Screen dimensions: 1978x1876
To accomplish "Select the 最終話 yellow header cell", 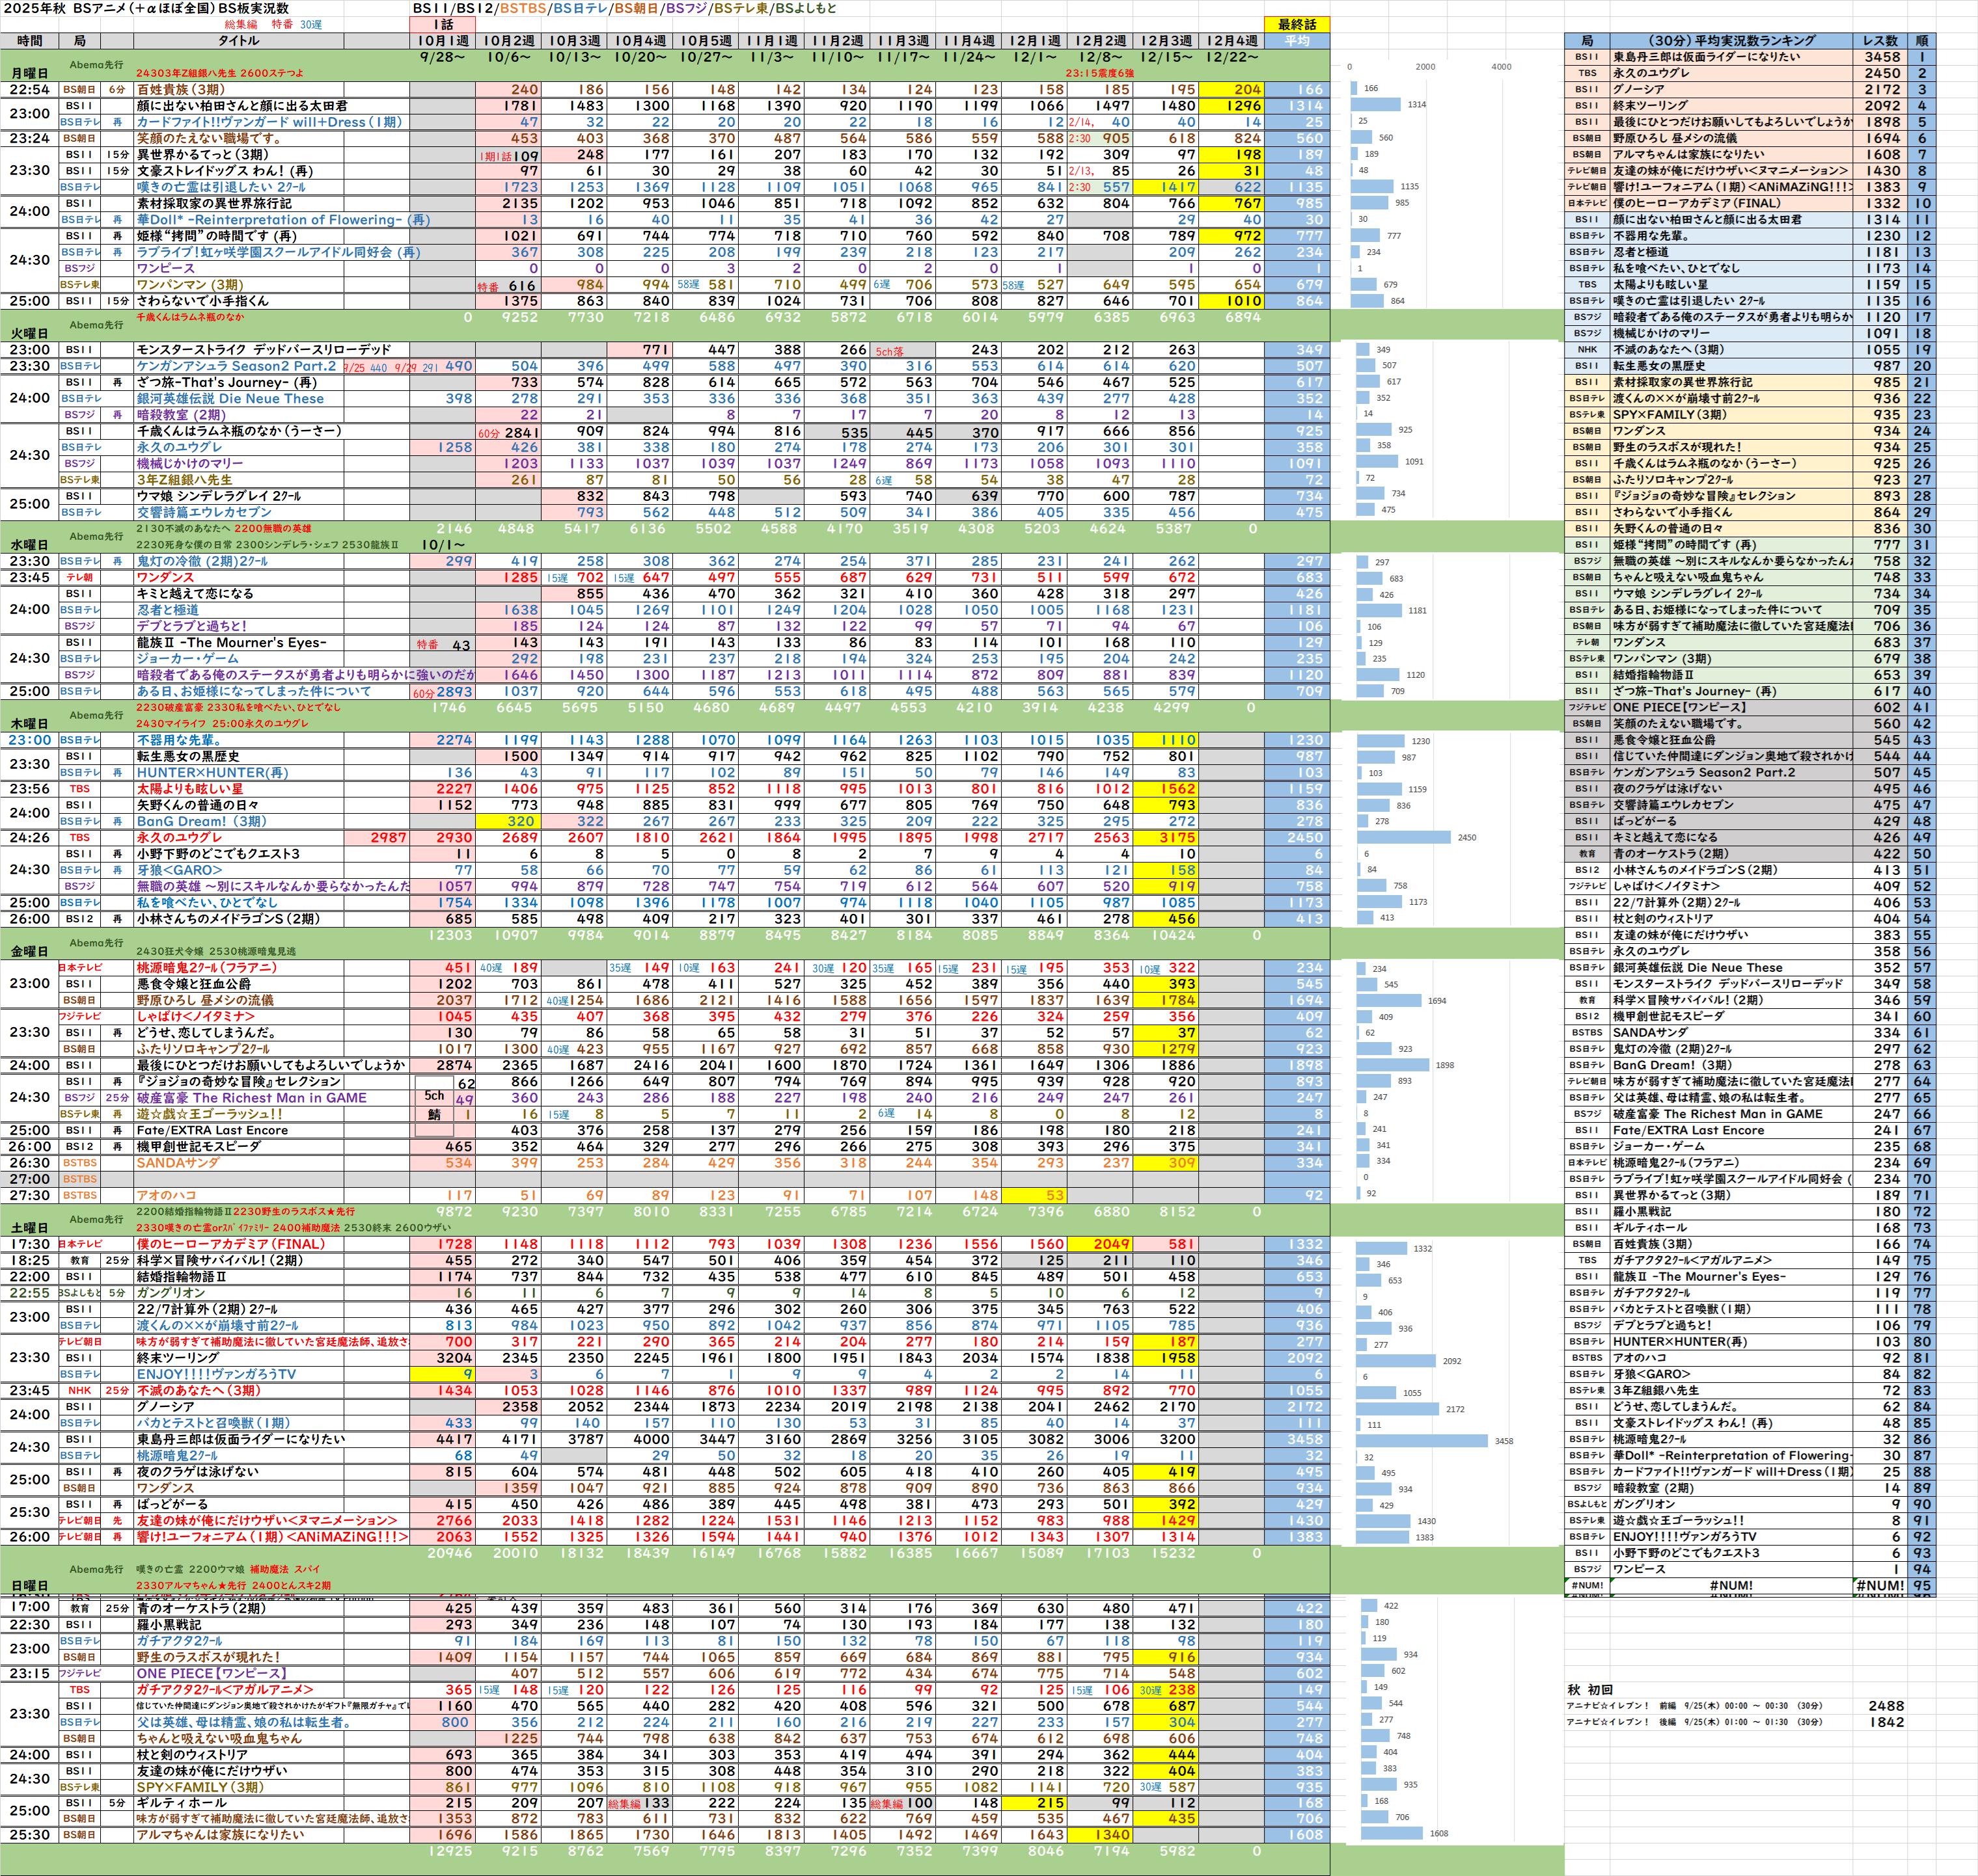I will pyautogui.click(x=1297, y=24).
